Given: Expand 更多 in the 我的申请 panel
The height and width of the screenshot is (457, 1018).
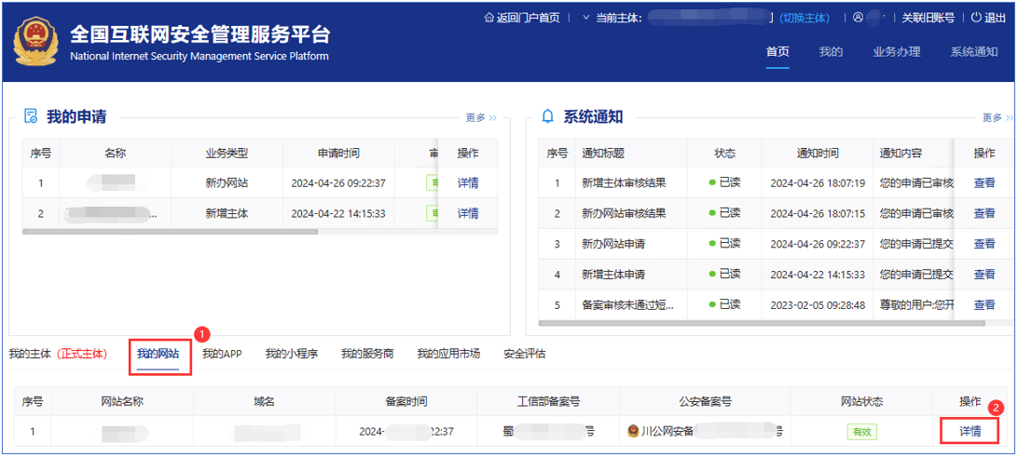Looking at the screenshot, I should point(481,117).
